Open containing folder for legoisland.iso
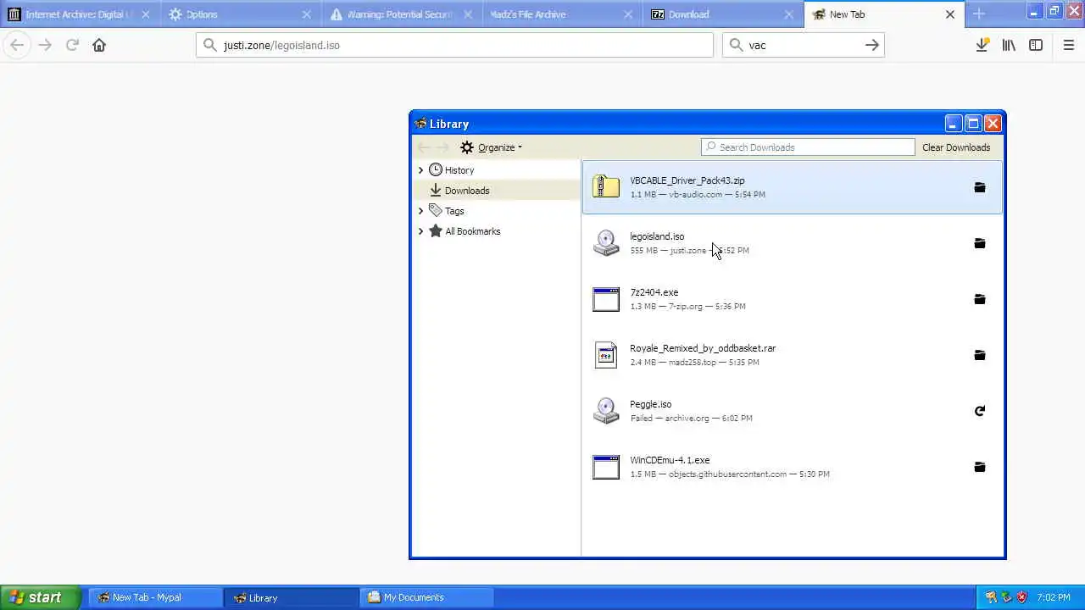The image size is (1085, 610). pos(979,243)
